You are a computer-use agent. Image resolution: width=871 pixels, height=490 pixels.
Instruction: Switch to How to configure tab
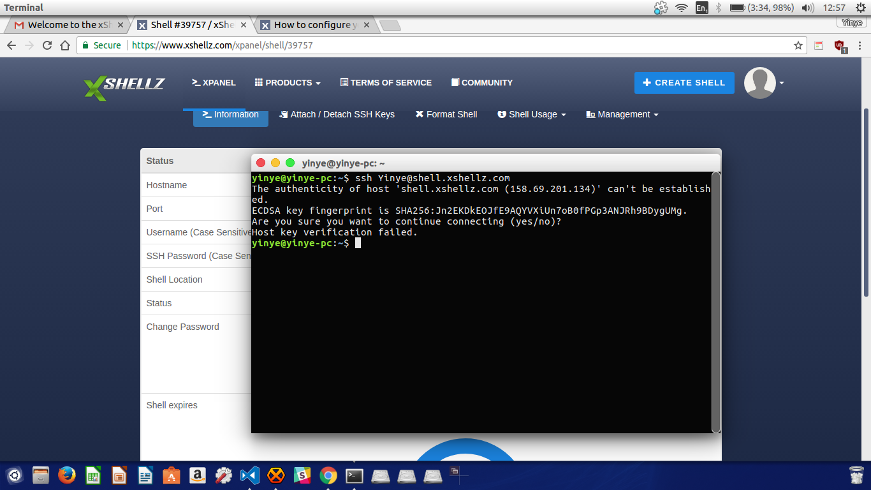(x=315, y=25)
